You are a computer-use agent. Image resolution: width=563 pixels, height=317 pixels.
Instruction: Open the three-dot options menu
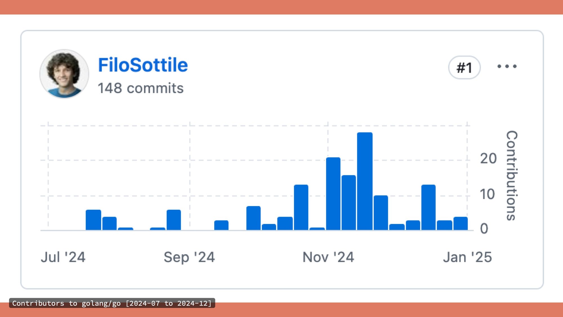[x=507, y=66]
